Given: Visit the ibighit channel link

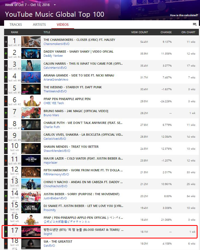Looking at the screenshot, I should coord(48,234).
